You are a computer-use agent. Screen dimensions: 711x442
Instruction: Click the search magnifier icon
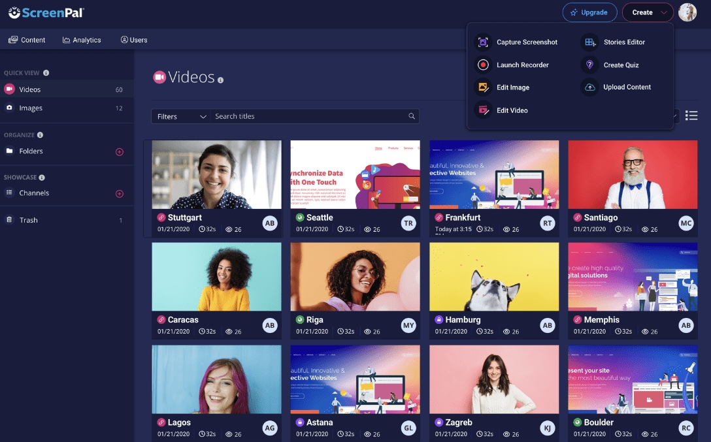point(411,116)
